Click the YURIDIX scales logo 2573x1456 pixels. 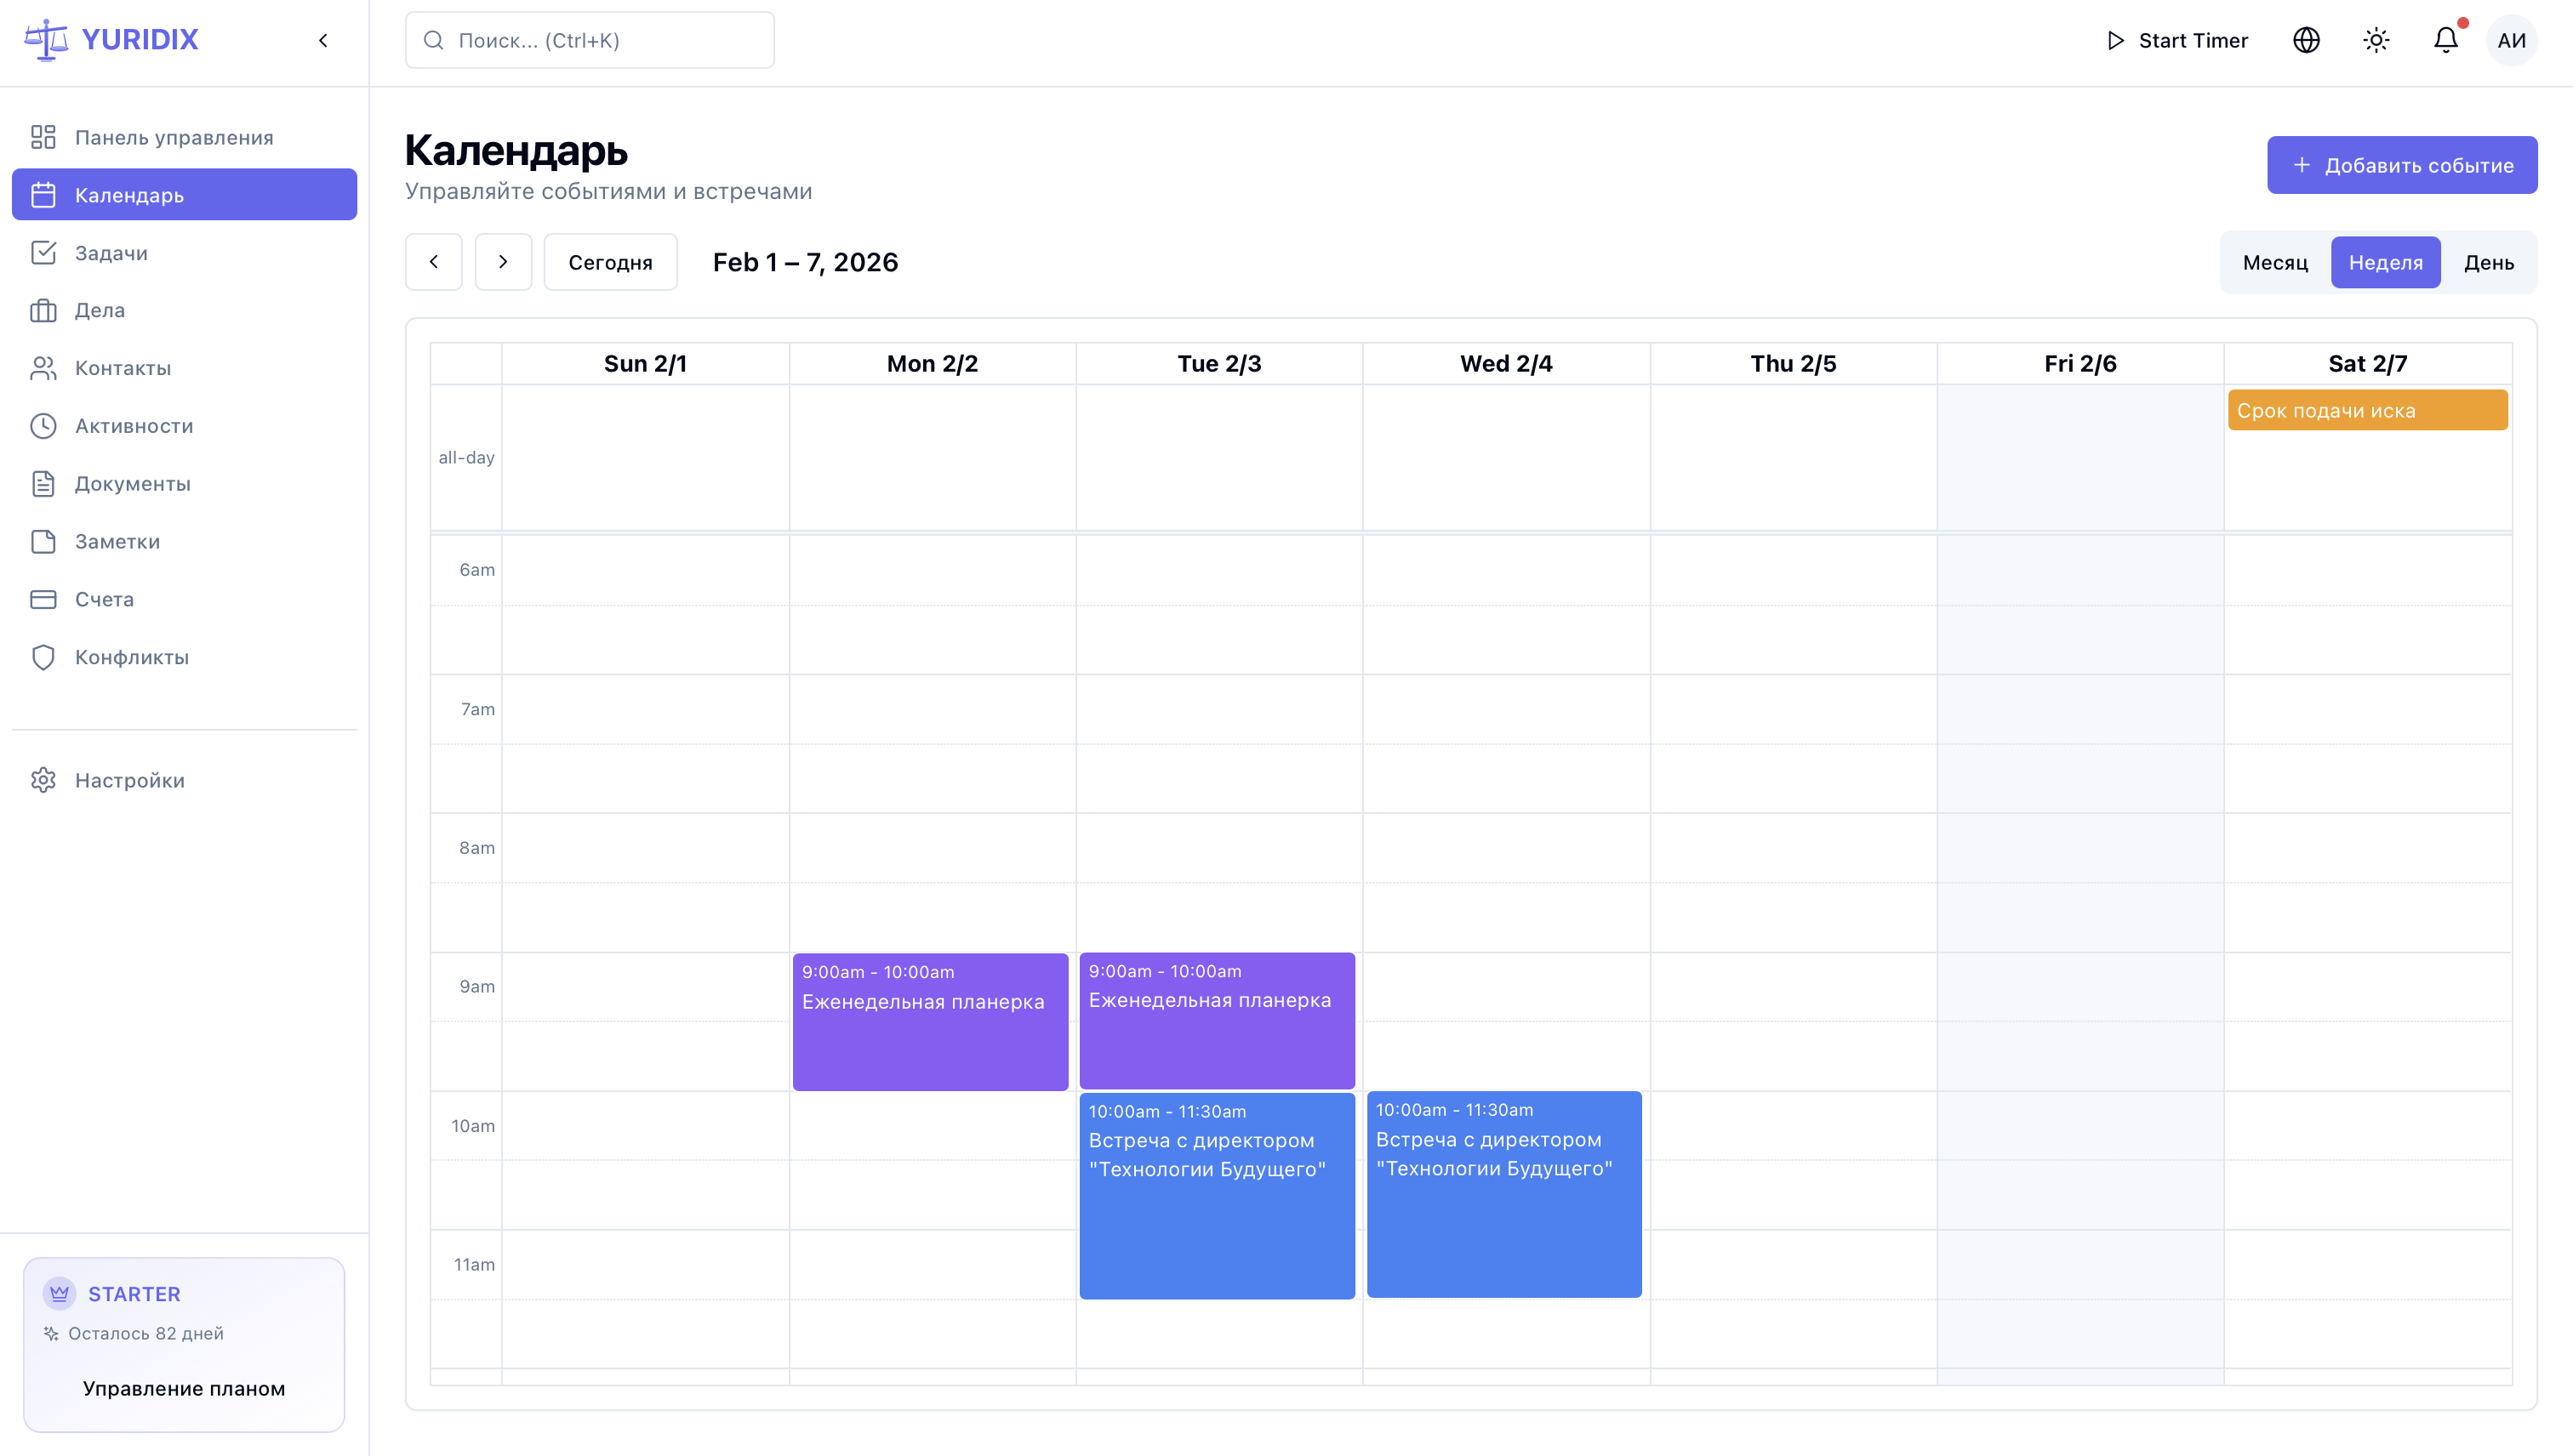[x=46, y=40]
